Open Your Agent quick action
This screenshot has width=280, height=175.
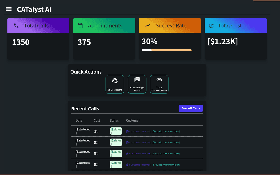[x=115, y=84]
